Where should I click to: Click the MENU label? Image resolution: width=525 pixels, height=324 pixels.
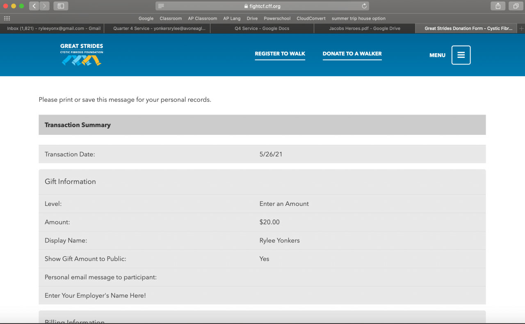tap(437, 55)
